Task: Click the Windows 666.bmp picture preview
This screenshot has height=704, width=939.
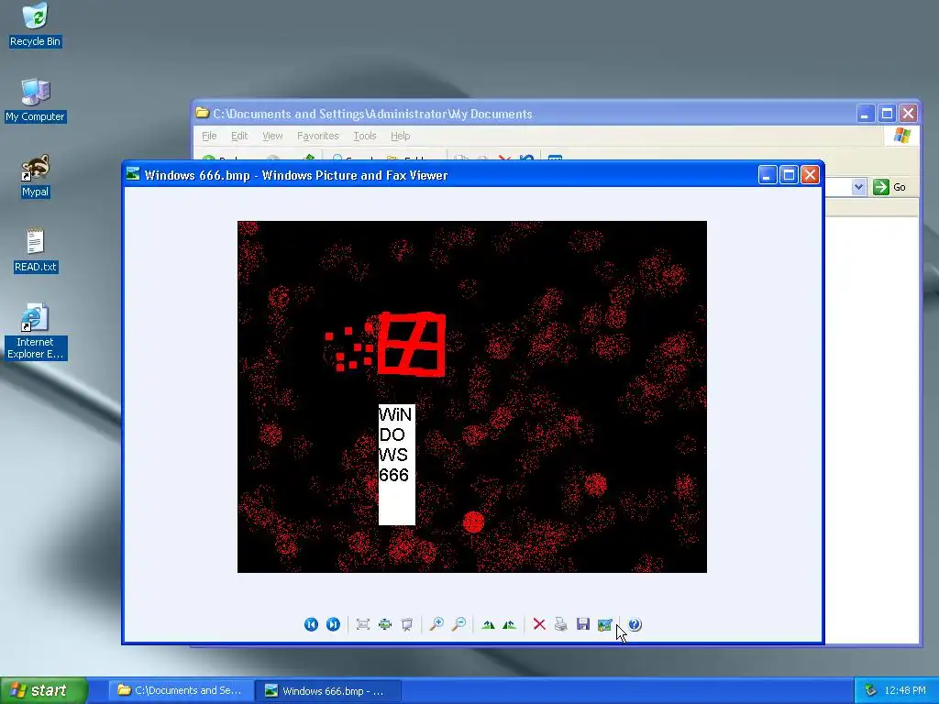Action: tap(472, 397)
